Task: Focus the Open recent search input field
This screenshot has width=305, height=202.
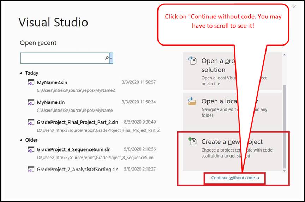Action: [62, 58]
